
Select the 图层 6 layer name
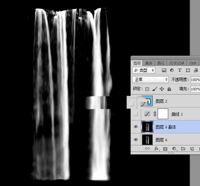(x=162, y=140)
